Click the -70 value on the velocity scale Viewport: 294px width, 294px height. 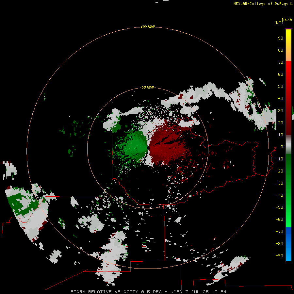click(x=279, y=231)
